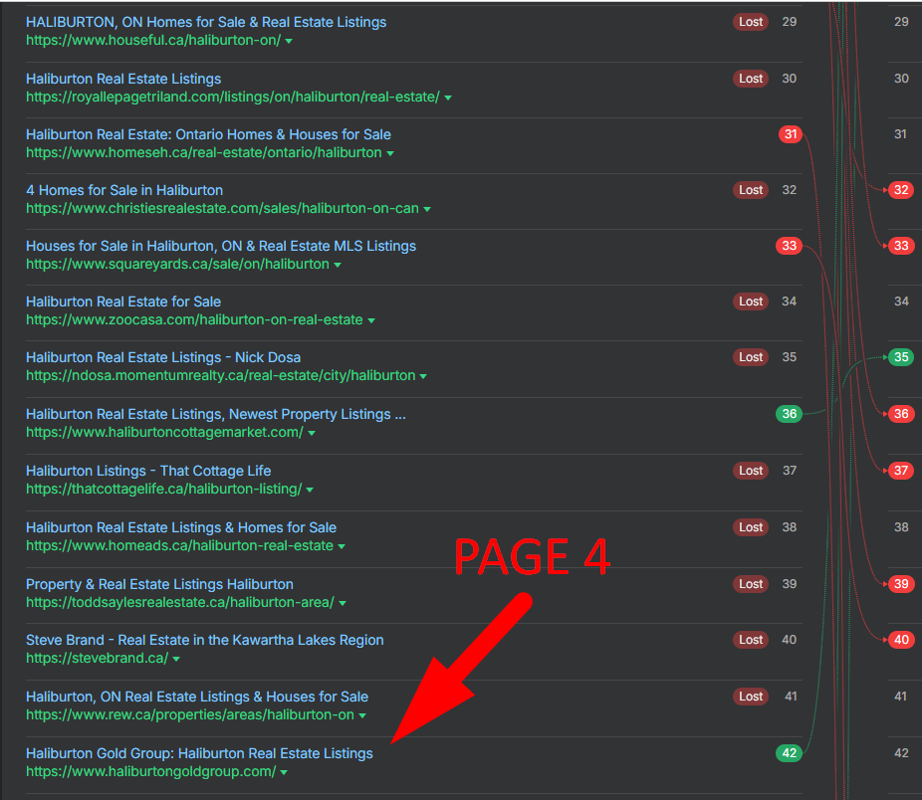
Task: Click the Lost badge beside position 30
Action: point(751,79)
